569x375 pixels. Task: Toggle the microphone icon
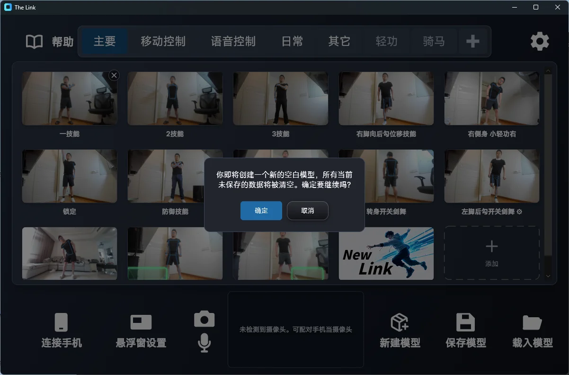coord(204,342)
